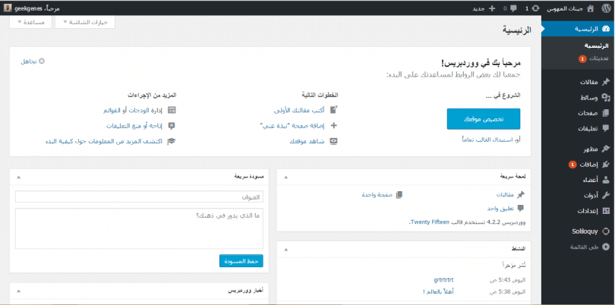Click Soliloquy circular icon in sidebar
Image resolution: width=615 pixels, height=305 pixels.
pyautogui.click(x=606, y=231)
